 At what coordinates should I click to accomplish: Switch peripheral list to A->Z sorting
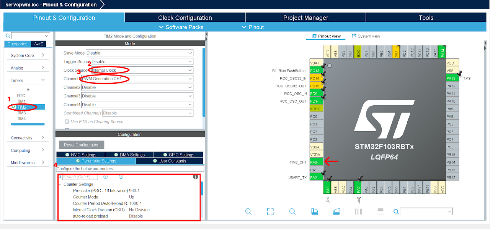tap(38, 44)
